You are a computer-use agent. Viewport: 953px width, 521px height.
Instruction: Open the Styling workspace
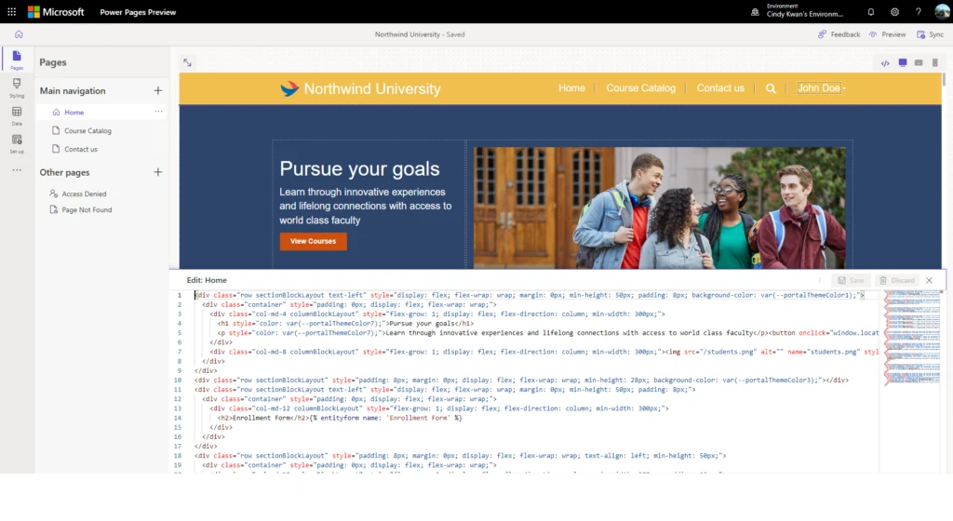pyautogui.click(x=17, y=87)
